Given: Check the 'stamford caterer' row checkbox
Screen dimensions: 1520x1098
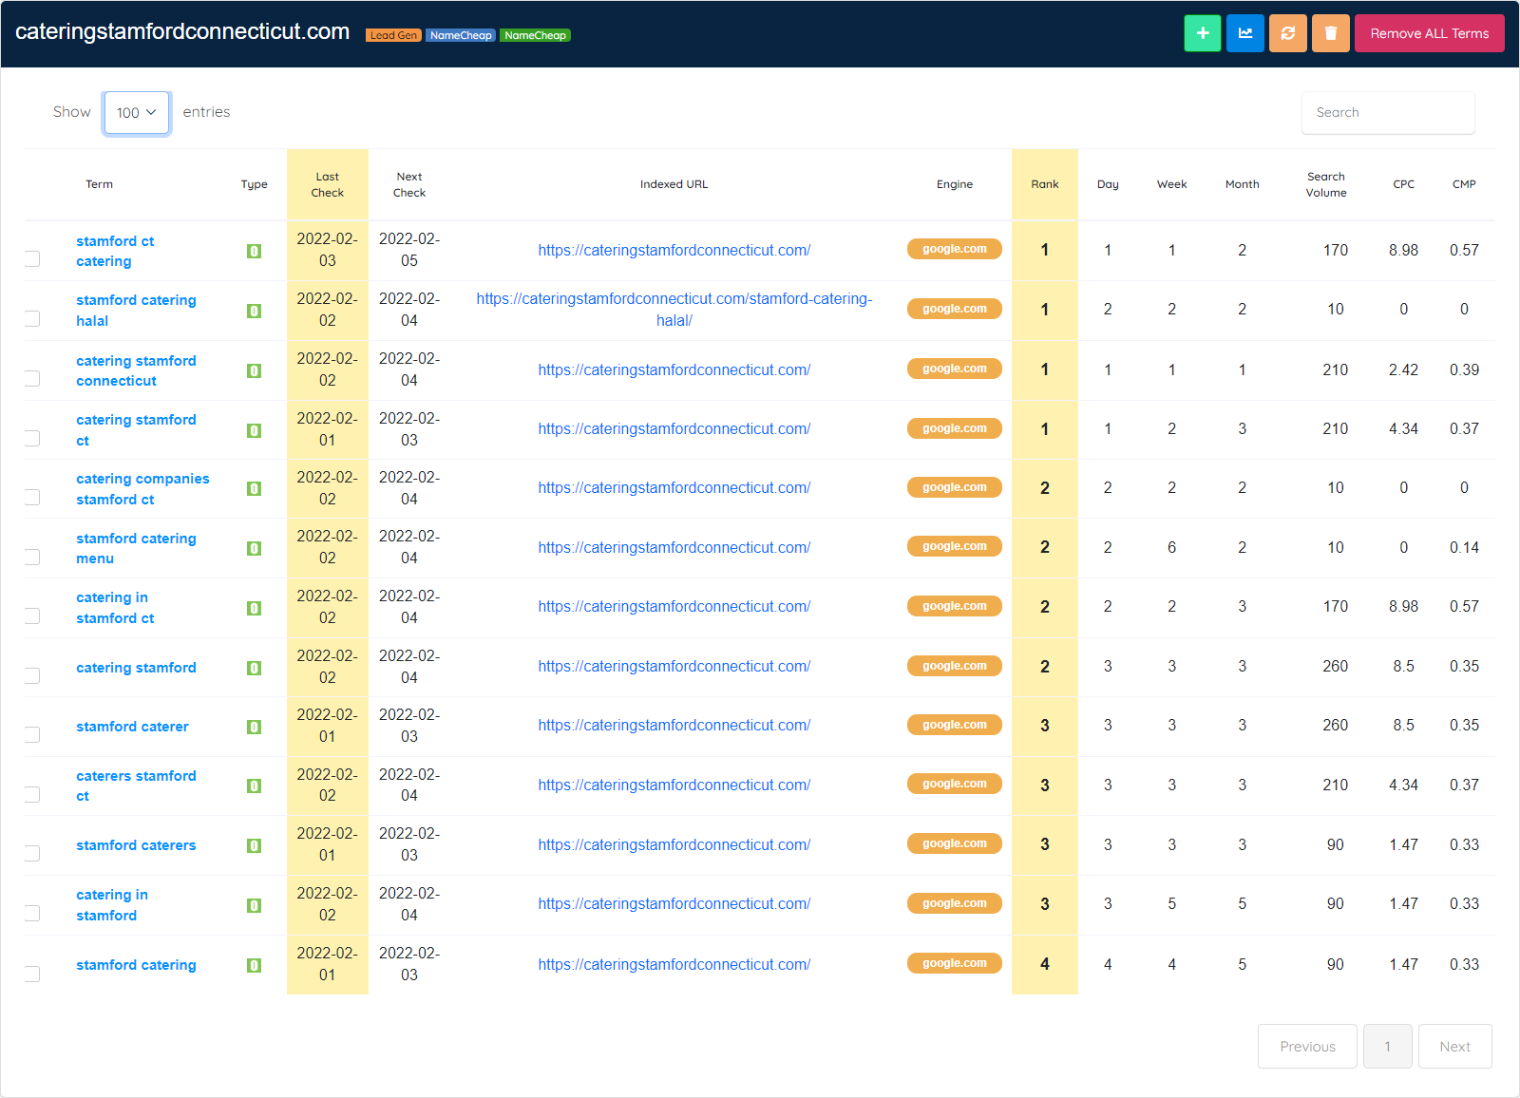Looking at the screenshot, I should point(32,734).
